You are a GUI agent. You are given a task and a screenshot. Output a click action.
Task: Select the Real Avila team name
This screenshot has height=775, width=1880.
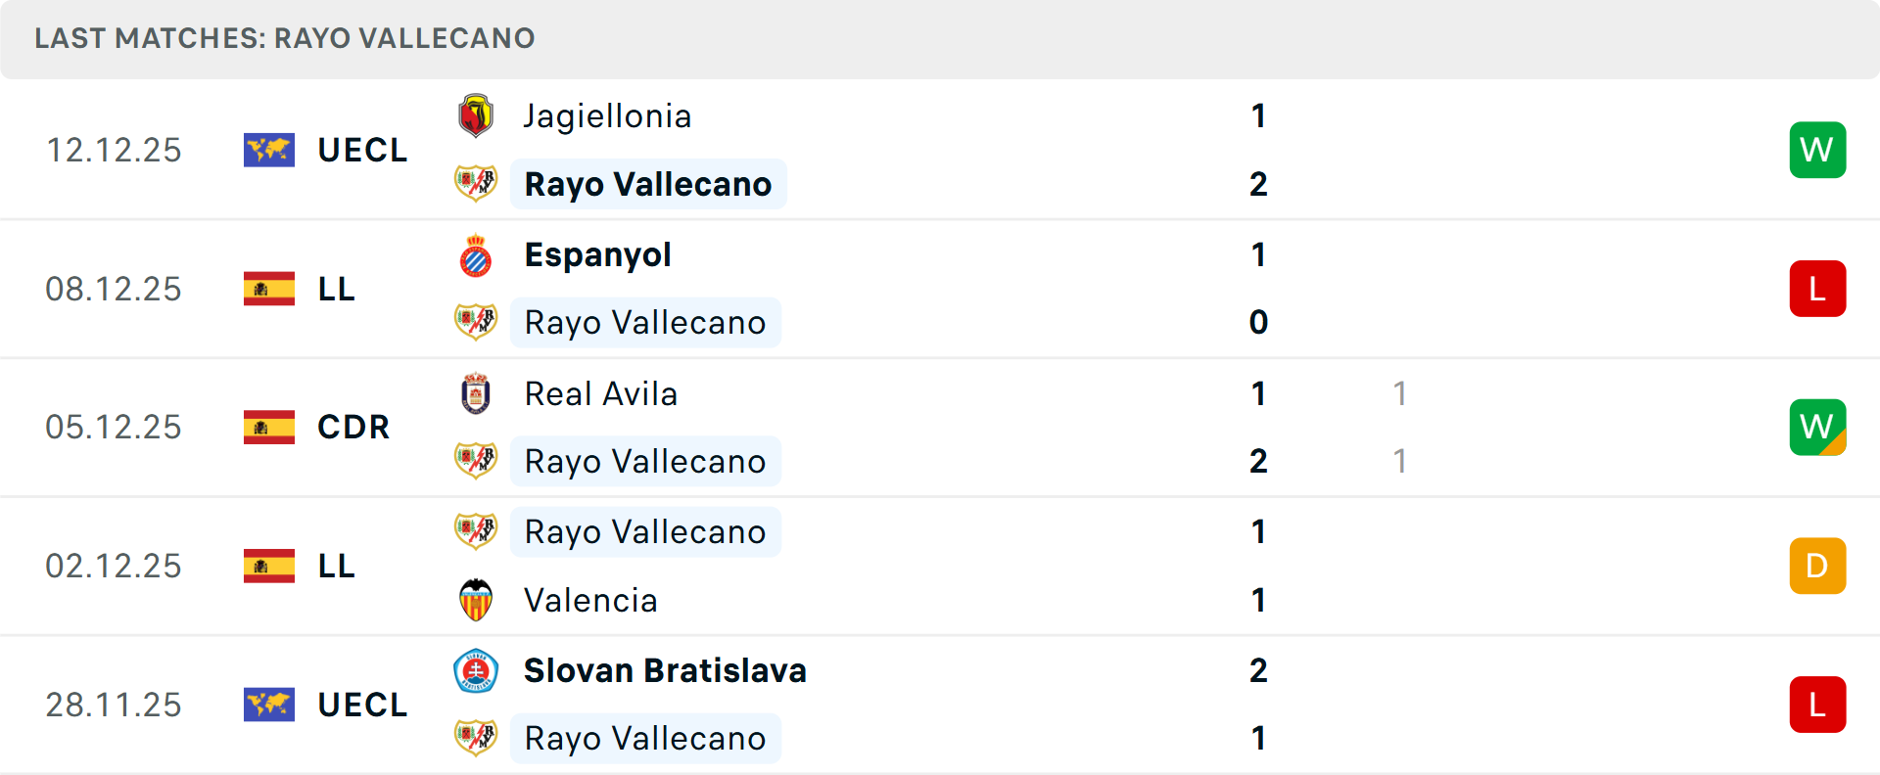[600, 393]
